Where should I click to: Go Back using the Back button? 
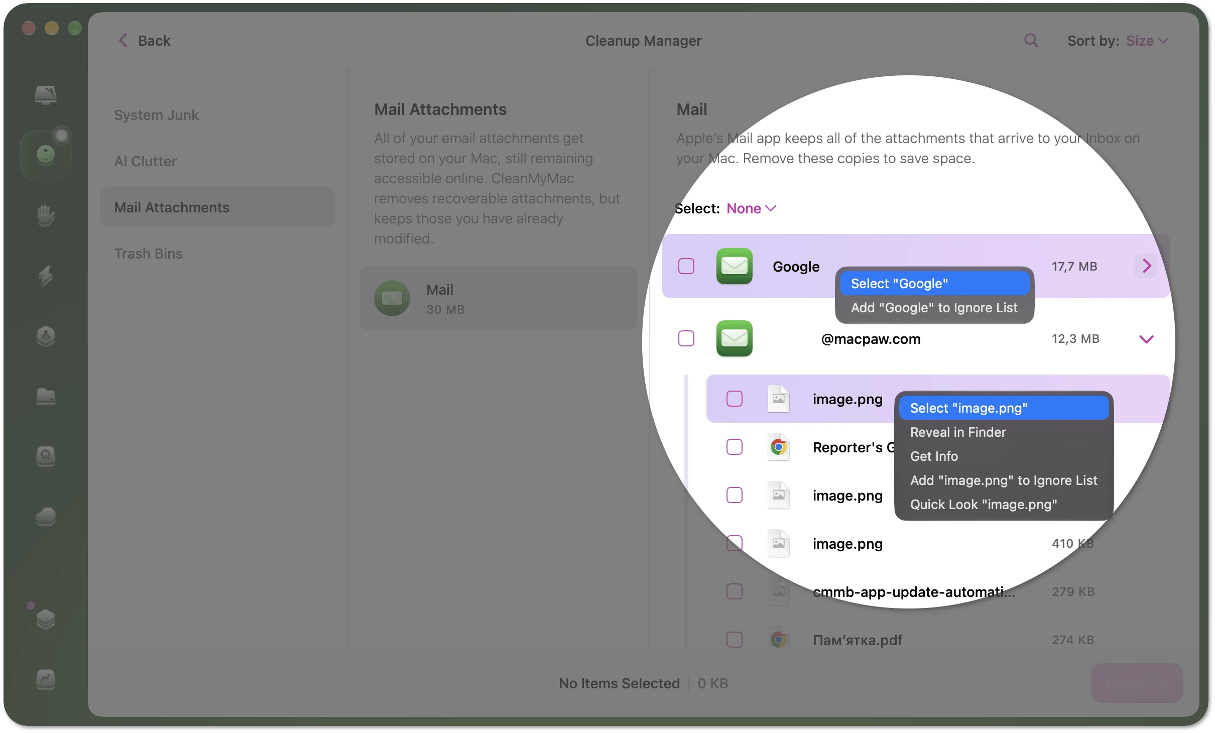(145, 41)
